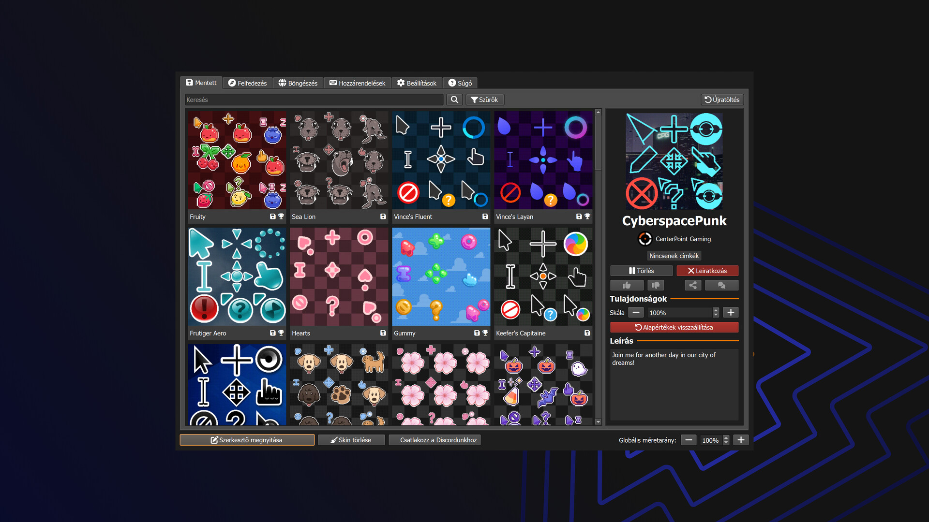Click the thumbs up icon
This screenshot has height=522, width=929.
click(627, 285)
